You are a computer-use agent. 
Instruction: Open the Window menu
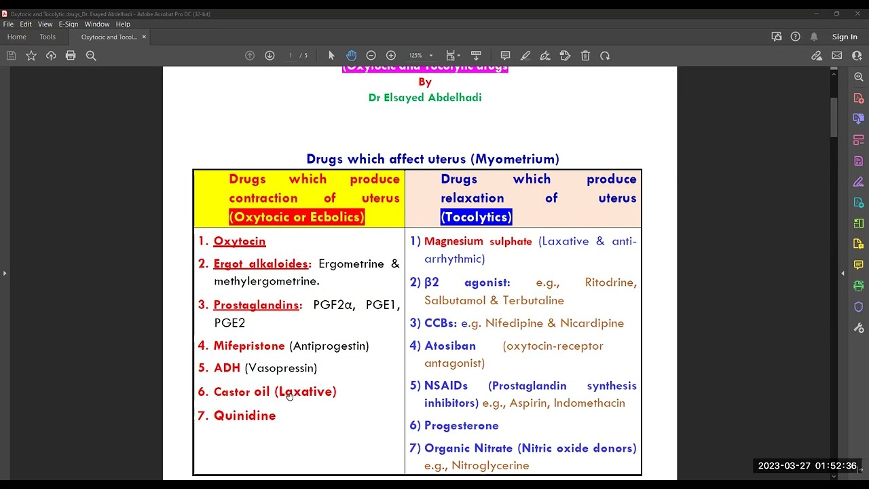click(x=97, y=24)
